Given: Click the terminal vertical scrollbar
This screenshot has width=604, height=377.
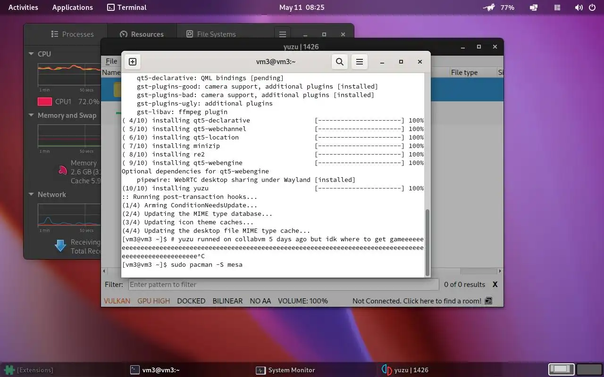Looking at the screenshot, I should [x=428, y=242].
